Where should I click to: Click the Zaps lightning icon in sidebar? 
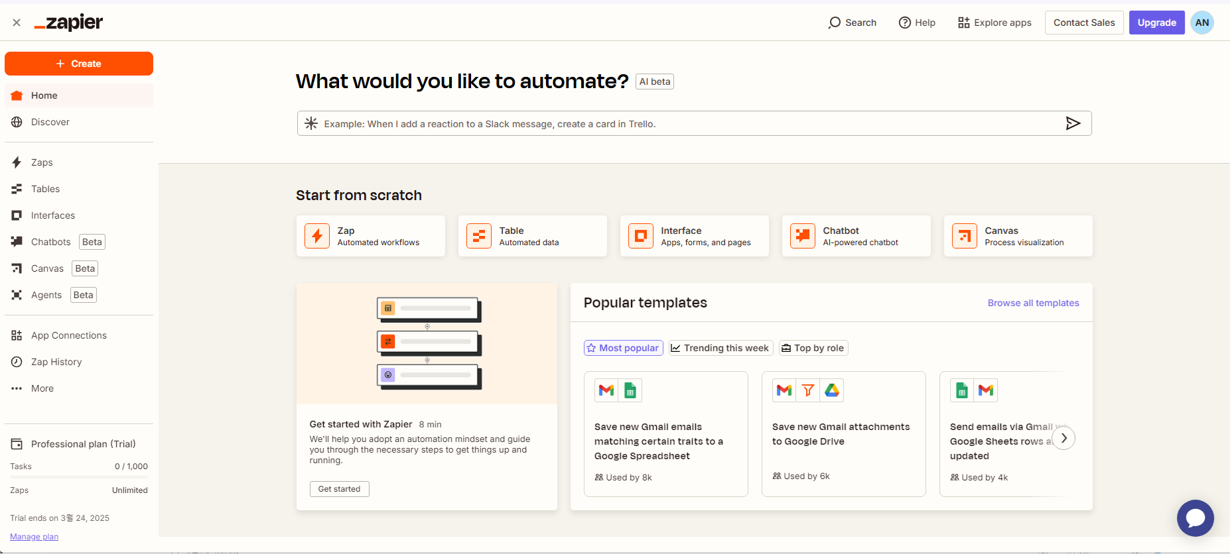click(x=17, y=162)
